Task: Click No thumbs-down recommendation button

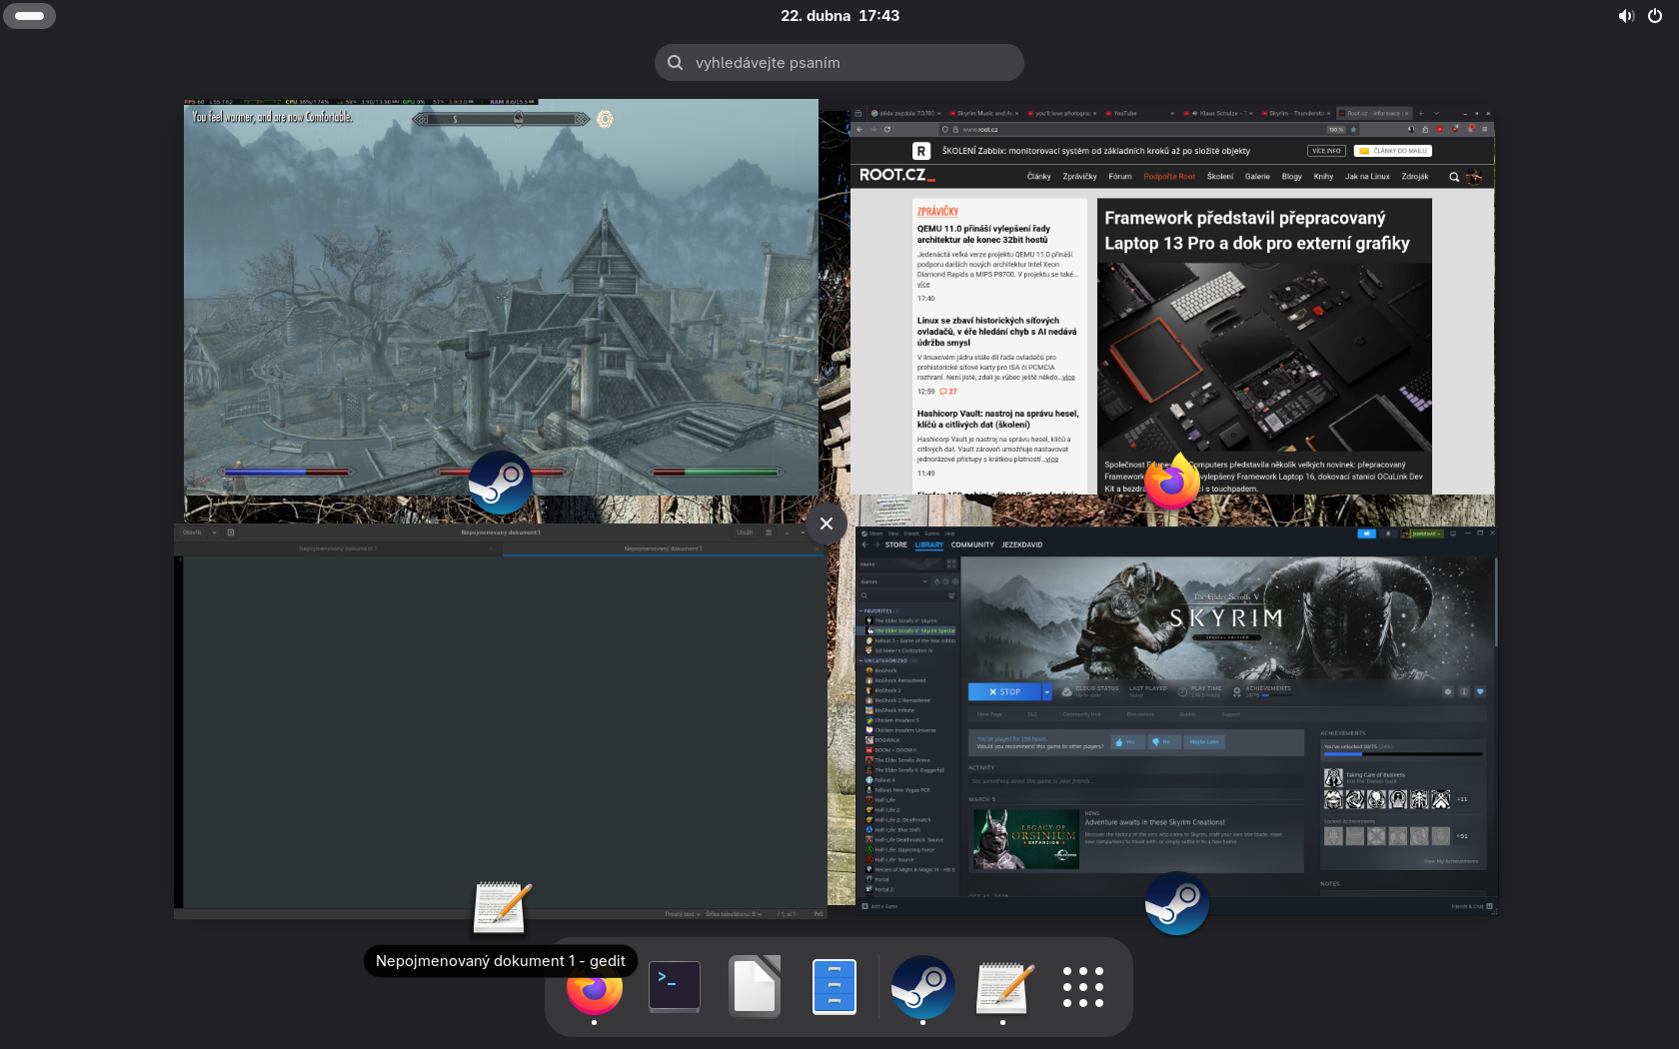Action: point(1163,742)
